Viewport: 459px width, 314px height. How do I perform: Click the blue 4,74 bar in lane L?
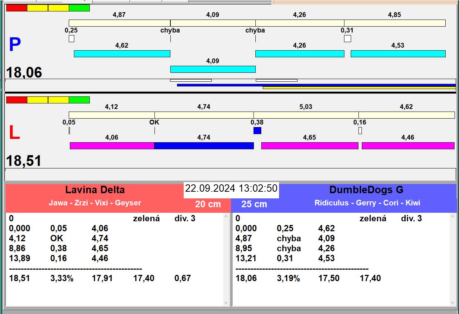pos(204,146)
